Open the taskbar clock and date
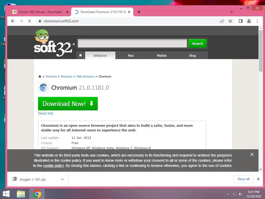This screenshot has height=199, width=265. click(254, 194)
